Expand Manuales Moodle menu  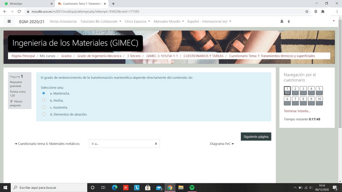169,21
